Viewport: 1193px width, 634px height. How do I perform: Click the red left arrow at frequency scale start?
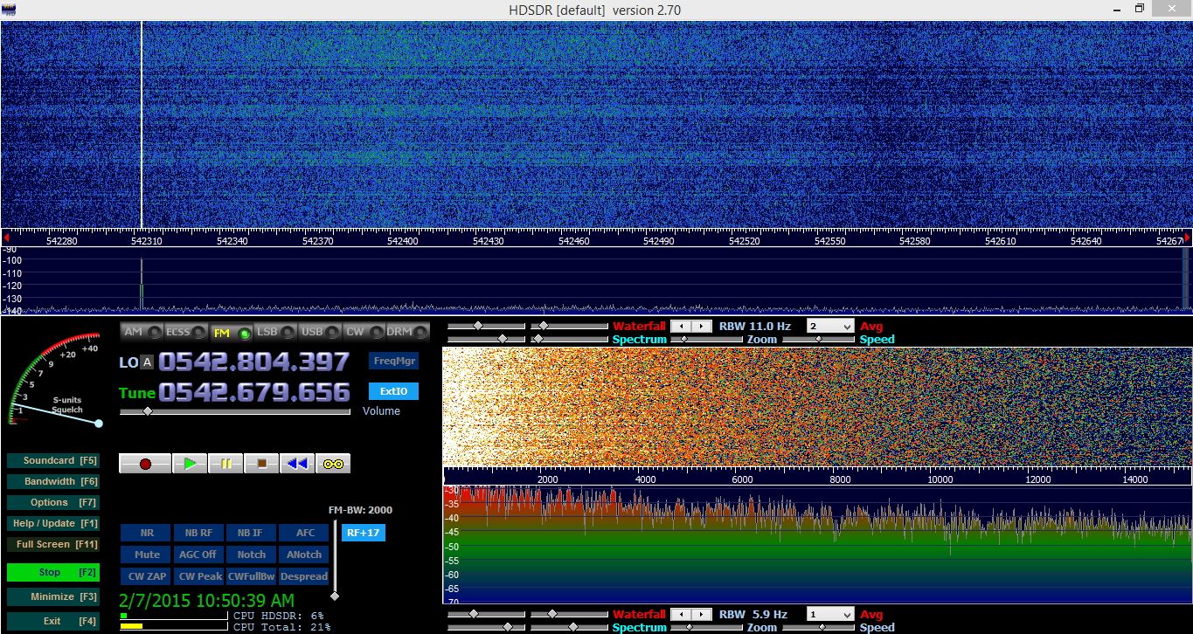click(5, 236)
